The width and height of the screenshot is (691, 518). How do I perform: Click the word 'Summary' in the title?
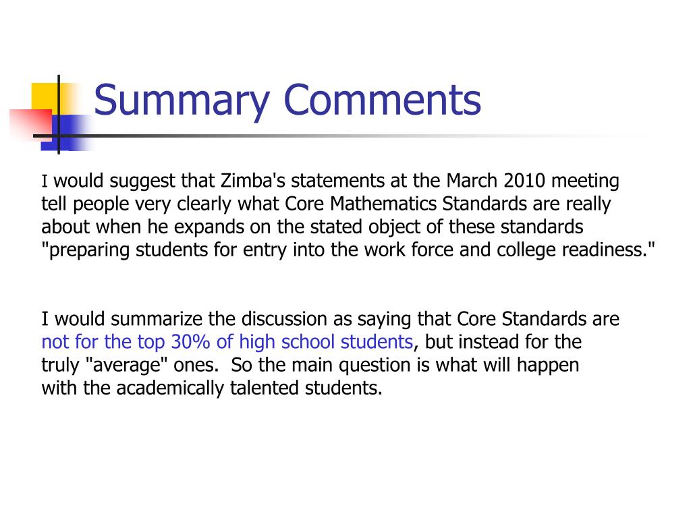182,103
